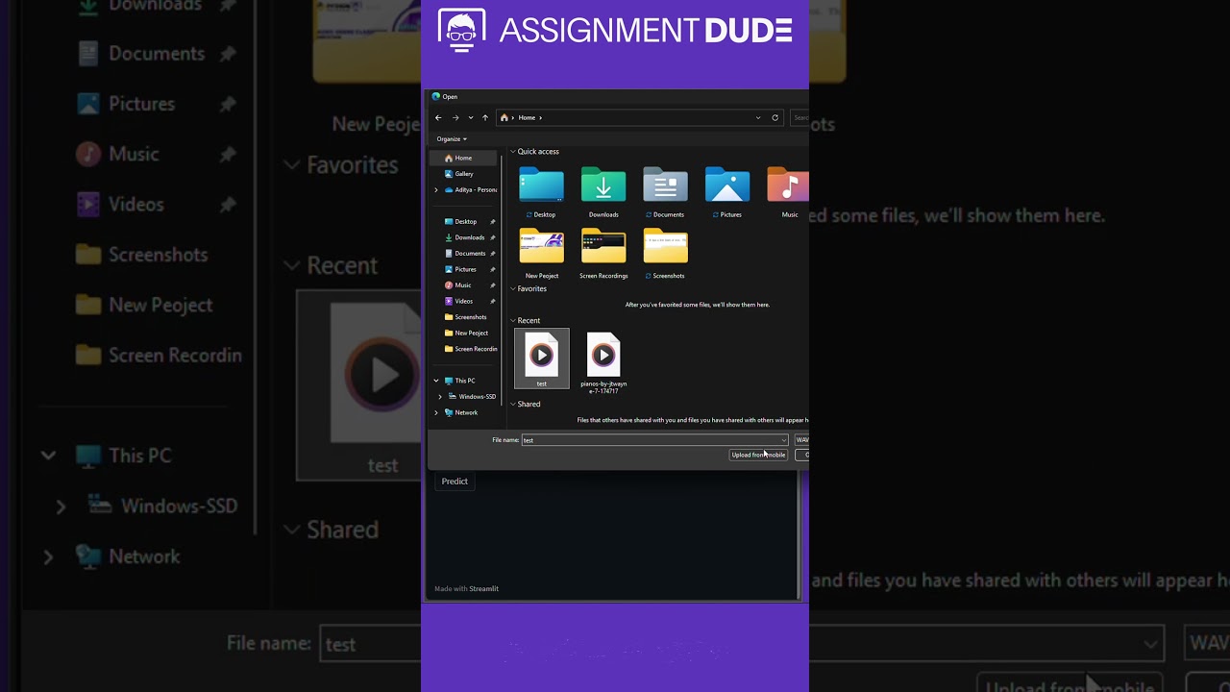Open the New Project folder tile
Viewport: 1230px width, 692px height.
(542, 254)
